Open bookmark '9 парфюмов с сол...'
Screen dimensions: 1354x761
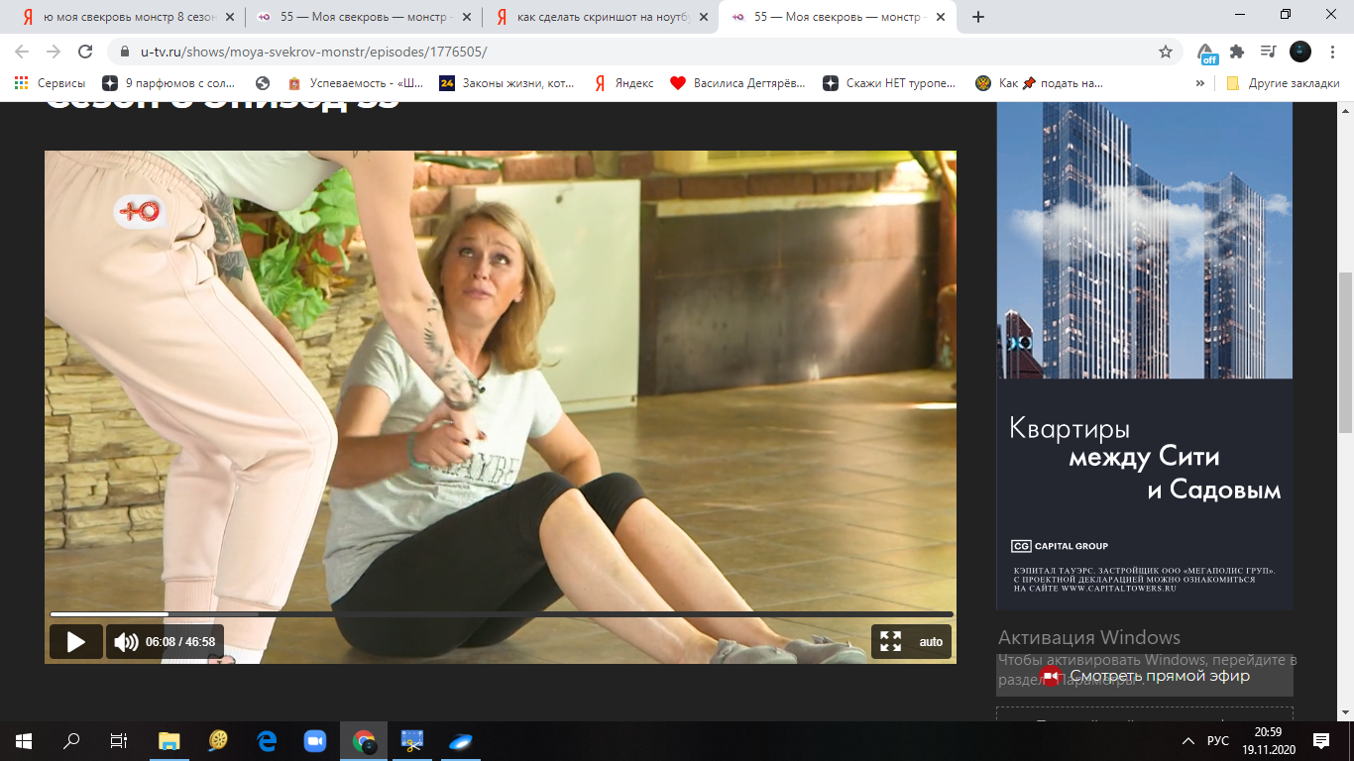click(169, 83)
